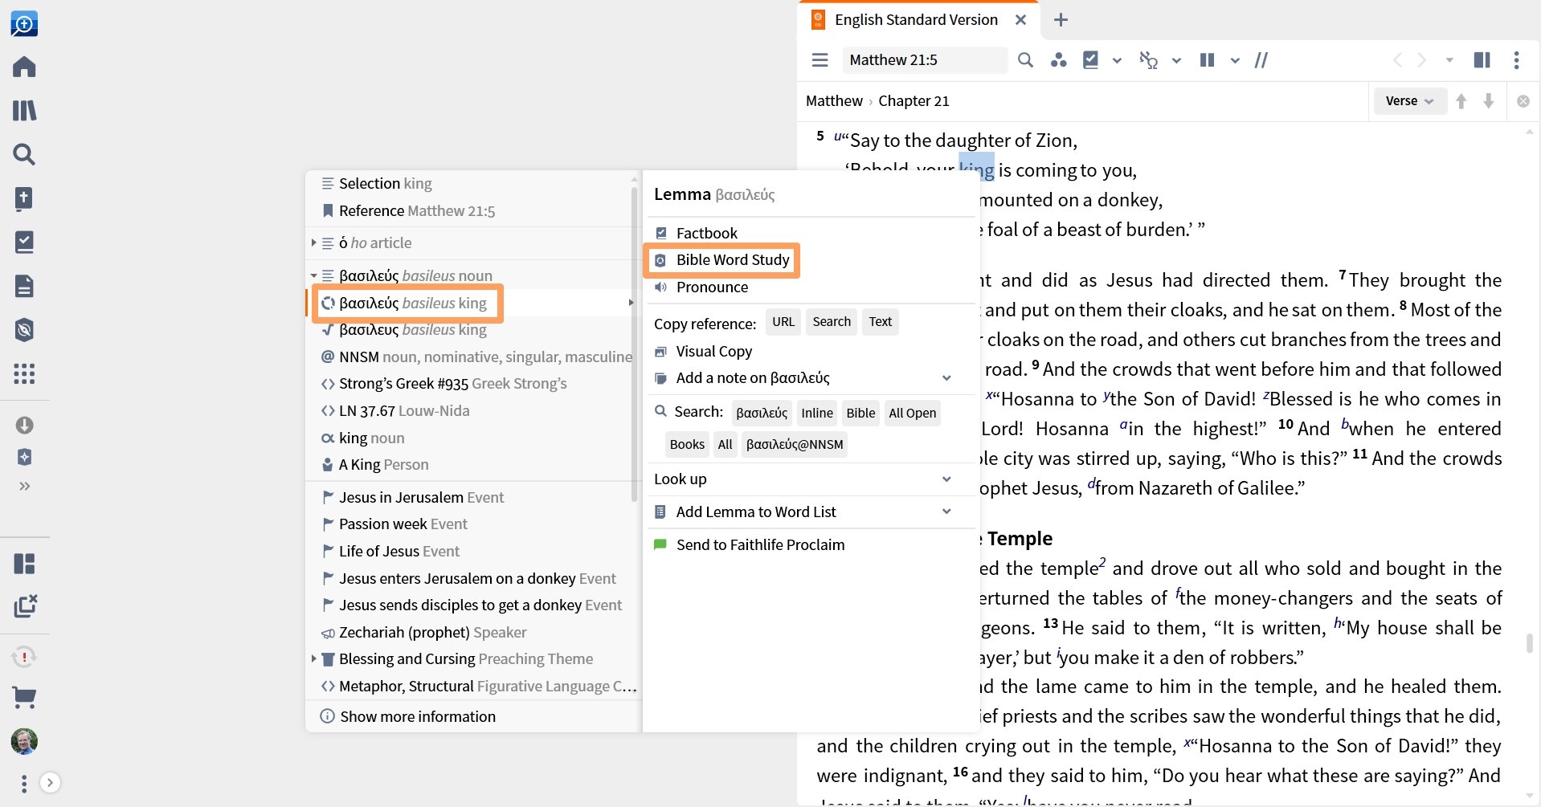This screenshot has height=807, width=1541.
Task: Go to next verse down arrow
Action: 1489,100
